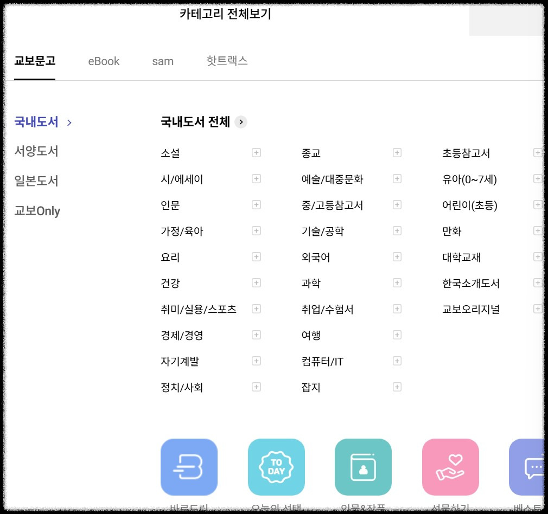Open the 컴퓨터/IT category link
Screen dimensions: 548x514
322,362
